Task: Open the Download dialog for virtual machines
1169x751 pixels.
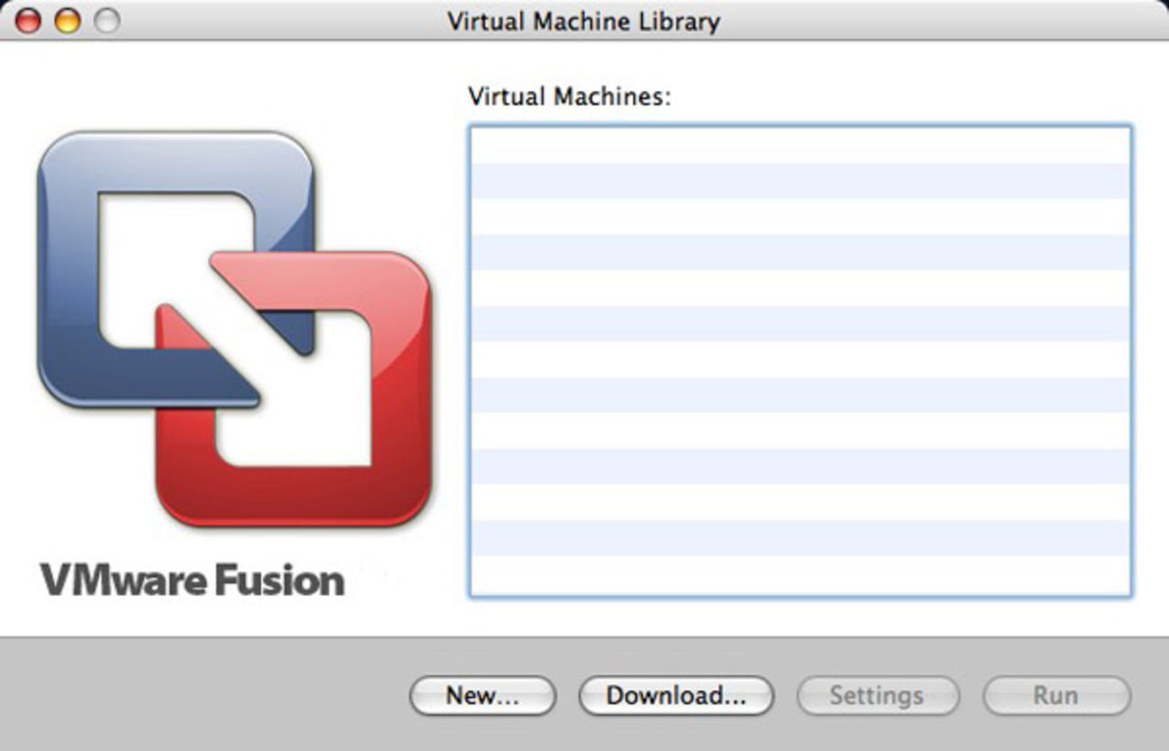Action: click(x=676, y=695)
